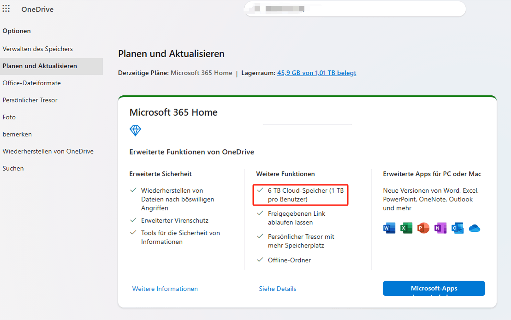The width and height of the screenshot is (511, 320).
Task: Click the Freigegebenen Link ablaufen lassen text
Action: (296, 218)
